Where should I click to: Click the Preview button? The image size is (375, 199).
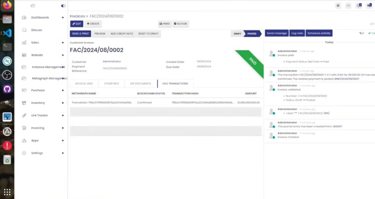(100, 34)
